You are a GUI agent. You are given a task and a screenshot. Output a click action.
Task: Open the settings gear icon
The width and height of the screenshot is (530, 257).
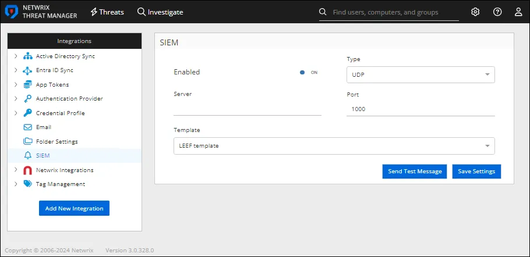click(x=475, y=12)
